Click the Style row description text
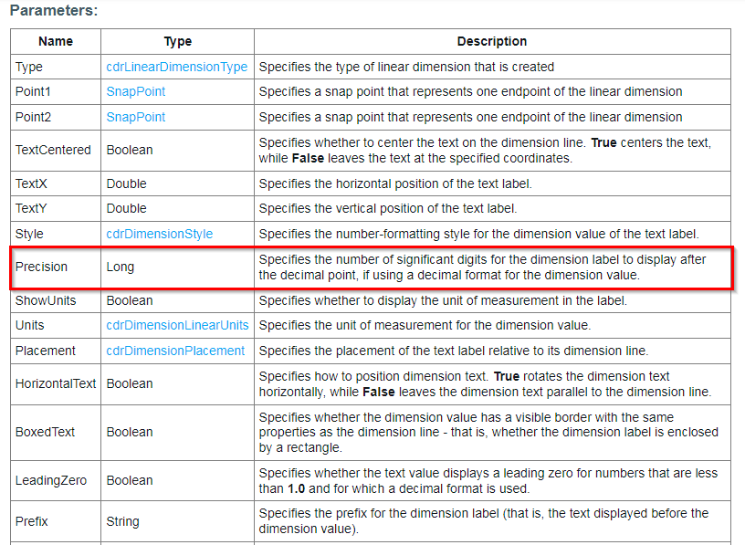This screenshot has width=745, height=545. click(x=479, y=234)
